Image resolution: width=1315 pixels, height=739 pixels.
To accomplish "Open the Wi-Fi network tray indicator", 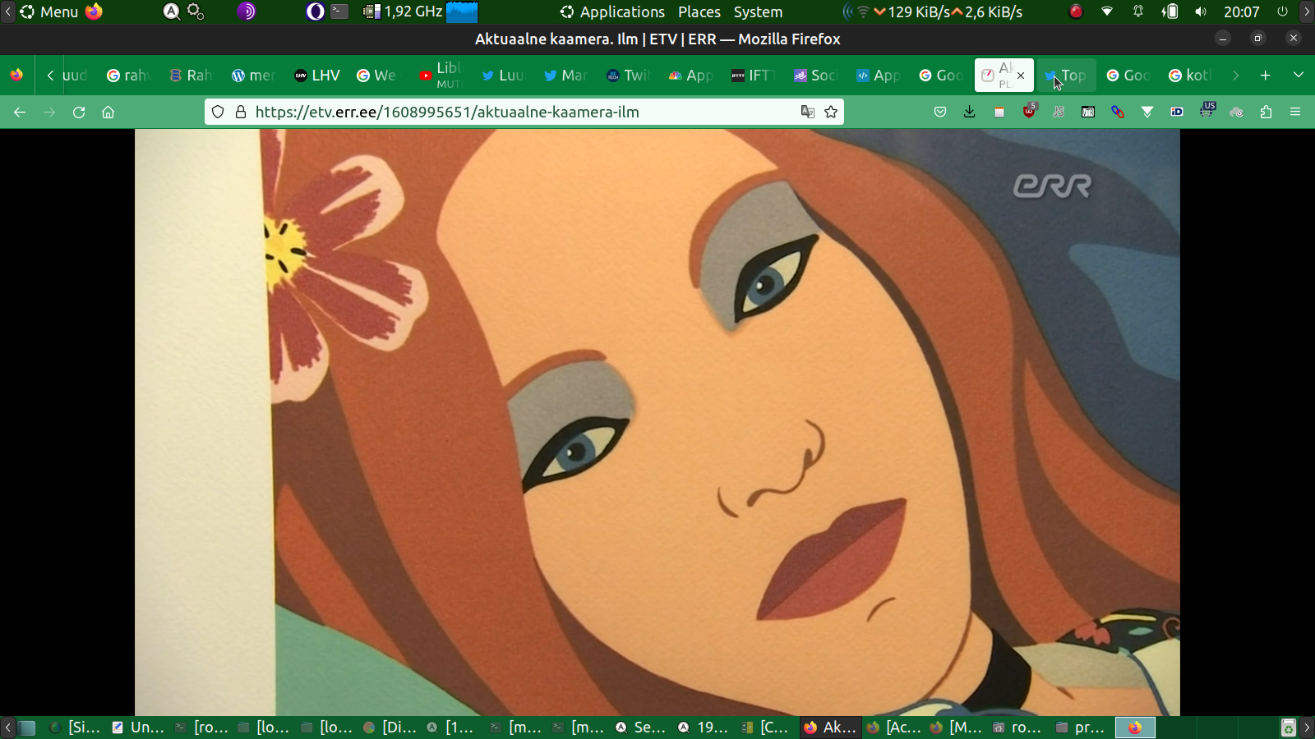I will [x=1107, y=11].
